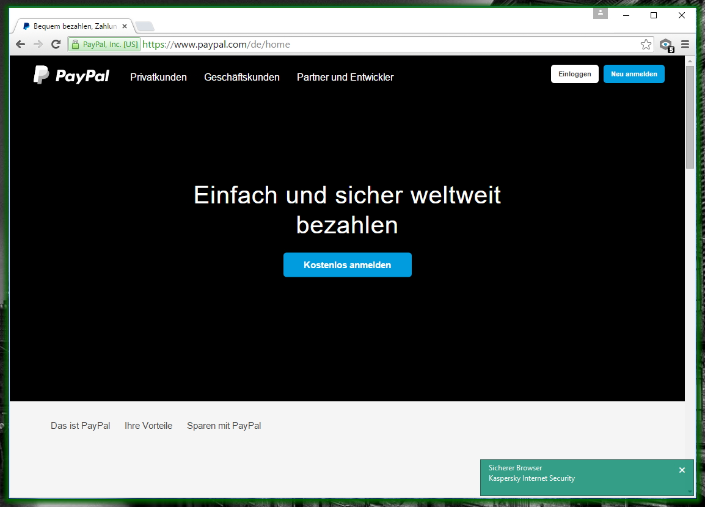Viewport: 705px width, 507px height.
Task: Click the Einloggen button
Action: (575, 74)
